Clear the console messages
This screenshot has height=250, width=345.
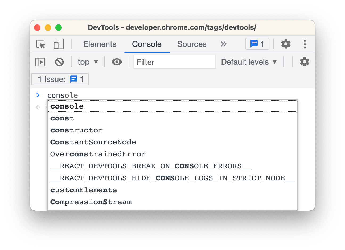point(60,62)
